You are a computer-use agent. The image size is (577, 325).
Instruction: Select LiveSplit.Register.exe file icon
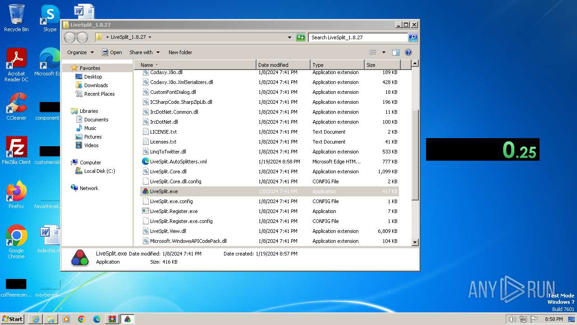click(146, 211)
